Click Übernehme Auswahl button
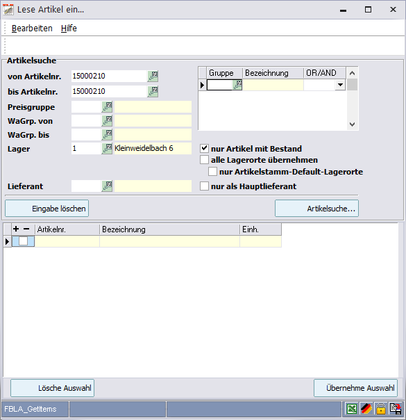 click(x=355, y=388)
